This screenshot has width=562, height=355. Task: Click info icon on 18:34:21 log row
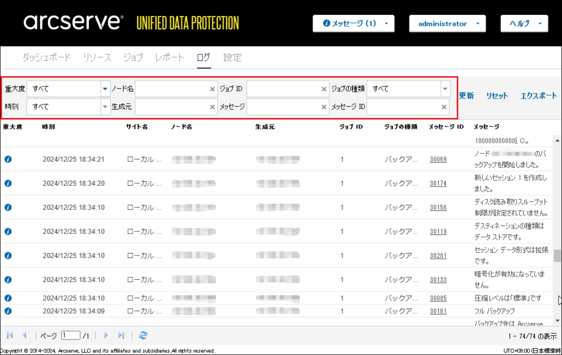pos(8,159)
